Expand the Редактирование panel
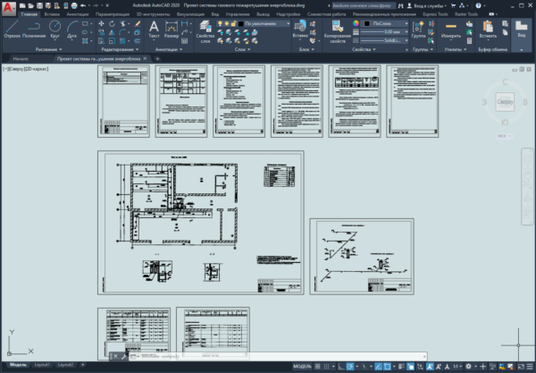Viewport: 536px width, 373px height. 120,49
